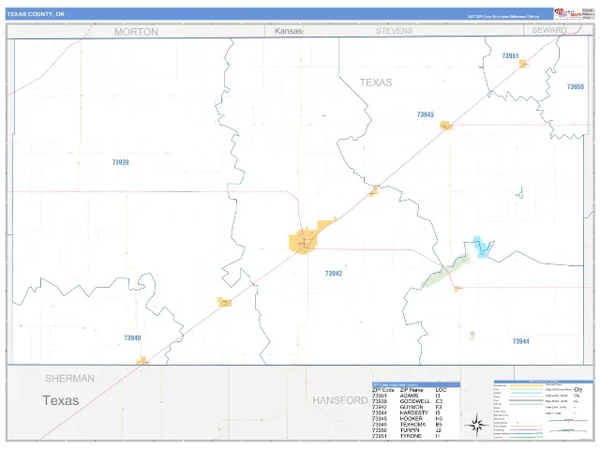
Task: Click the large orange Guymon city area
Action: click(304, 241)
